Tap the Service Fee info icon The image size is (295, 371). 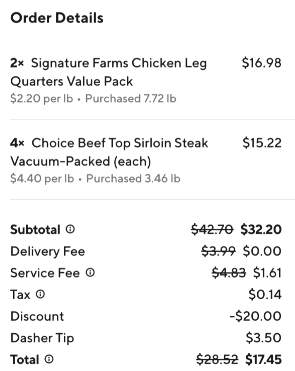[90, 273]
